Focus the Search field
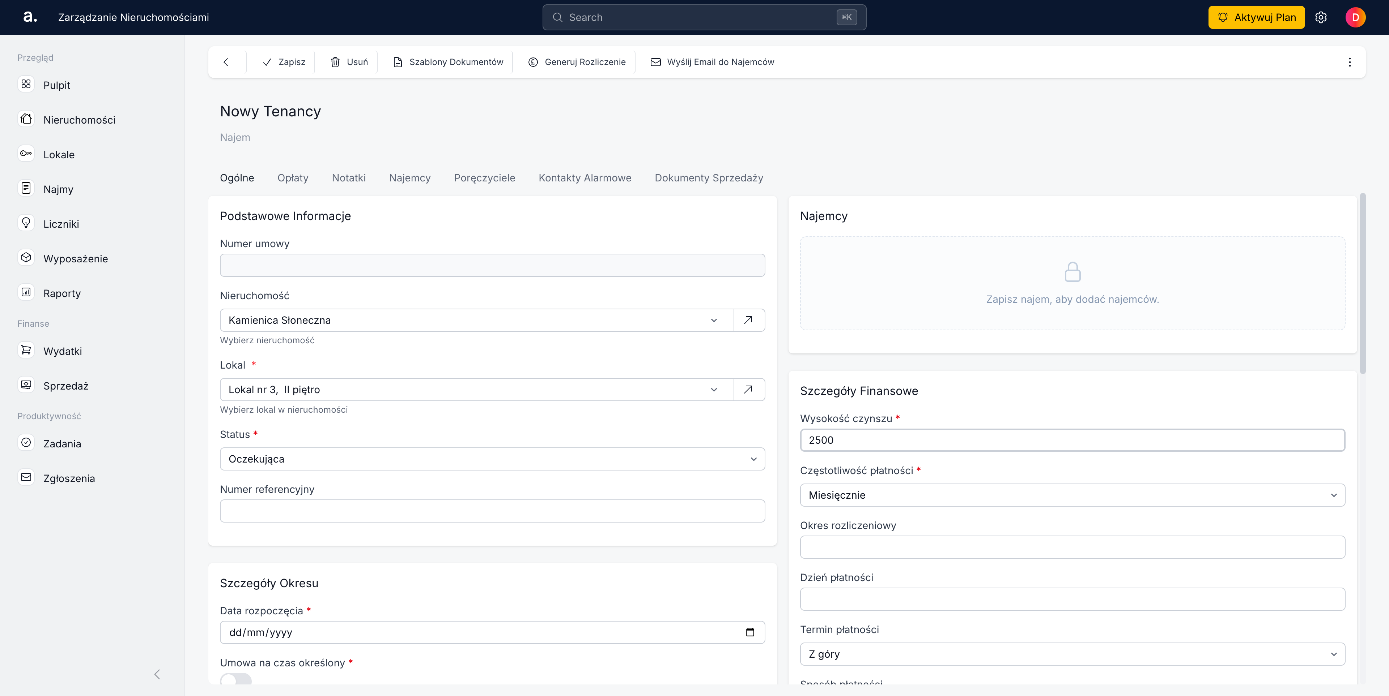Image resolution: width=1389 pixels, height=696 pixels. [x=704, y=17]
